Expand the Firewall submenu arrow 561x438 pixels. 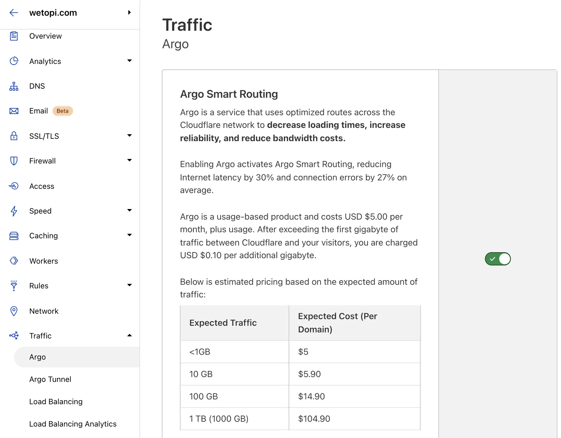click(x=130, y=160)
